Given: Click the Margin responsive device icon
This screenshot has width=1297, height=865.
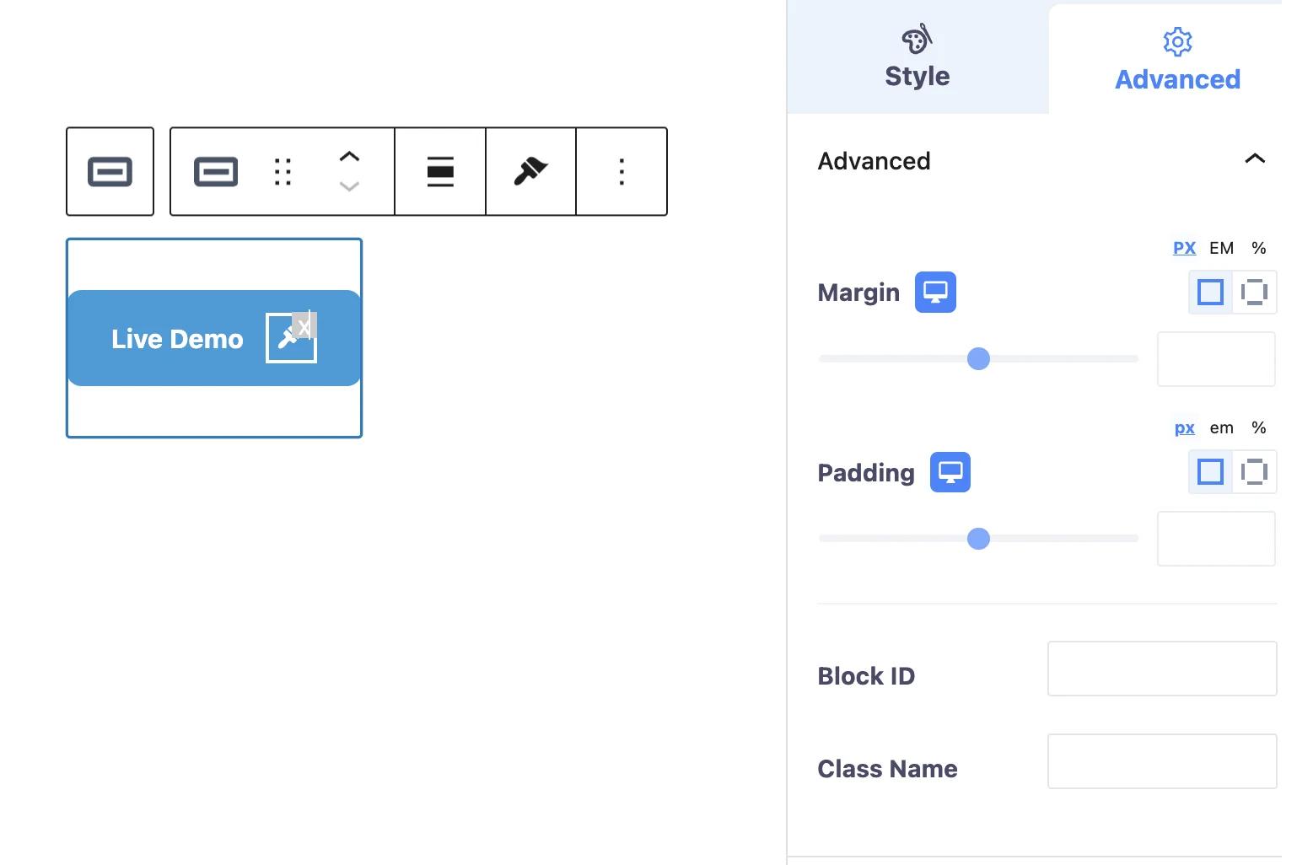Looking at the screenshot, I should 934,292.
